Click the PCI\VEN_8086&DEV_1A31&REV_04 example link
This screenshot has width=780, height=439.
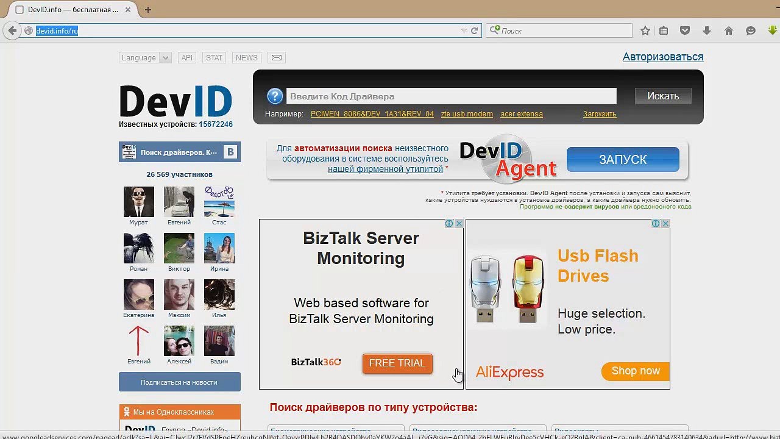[x=372, y=114]
